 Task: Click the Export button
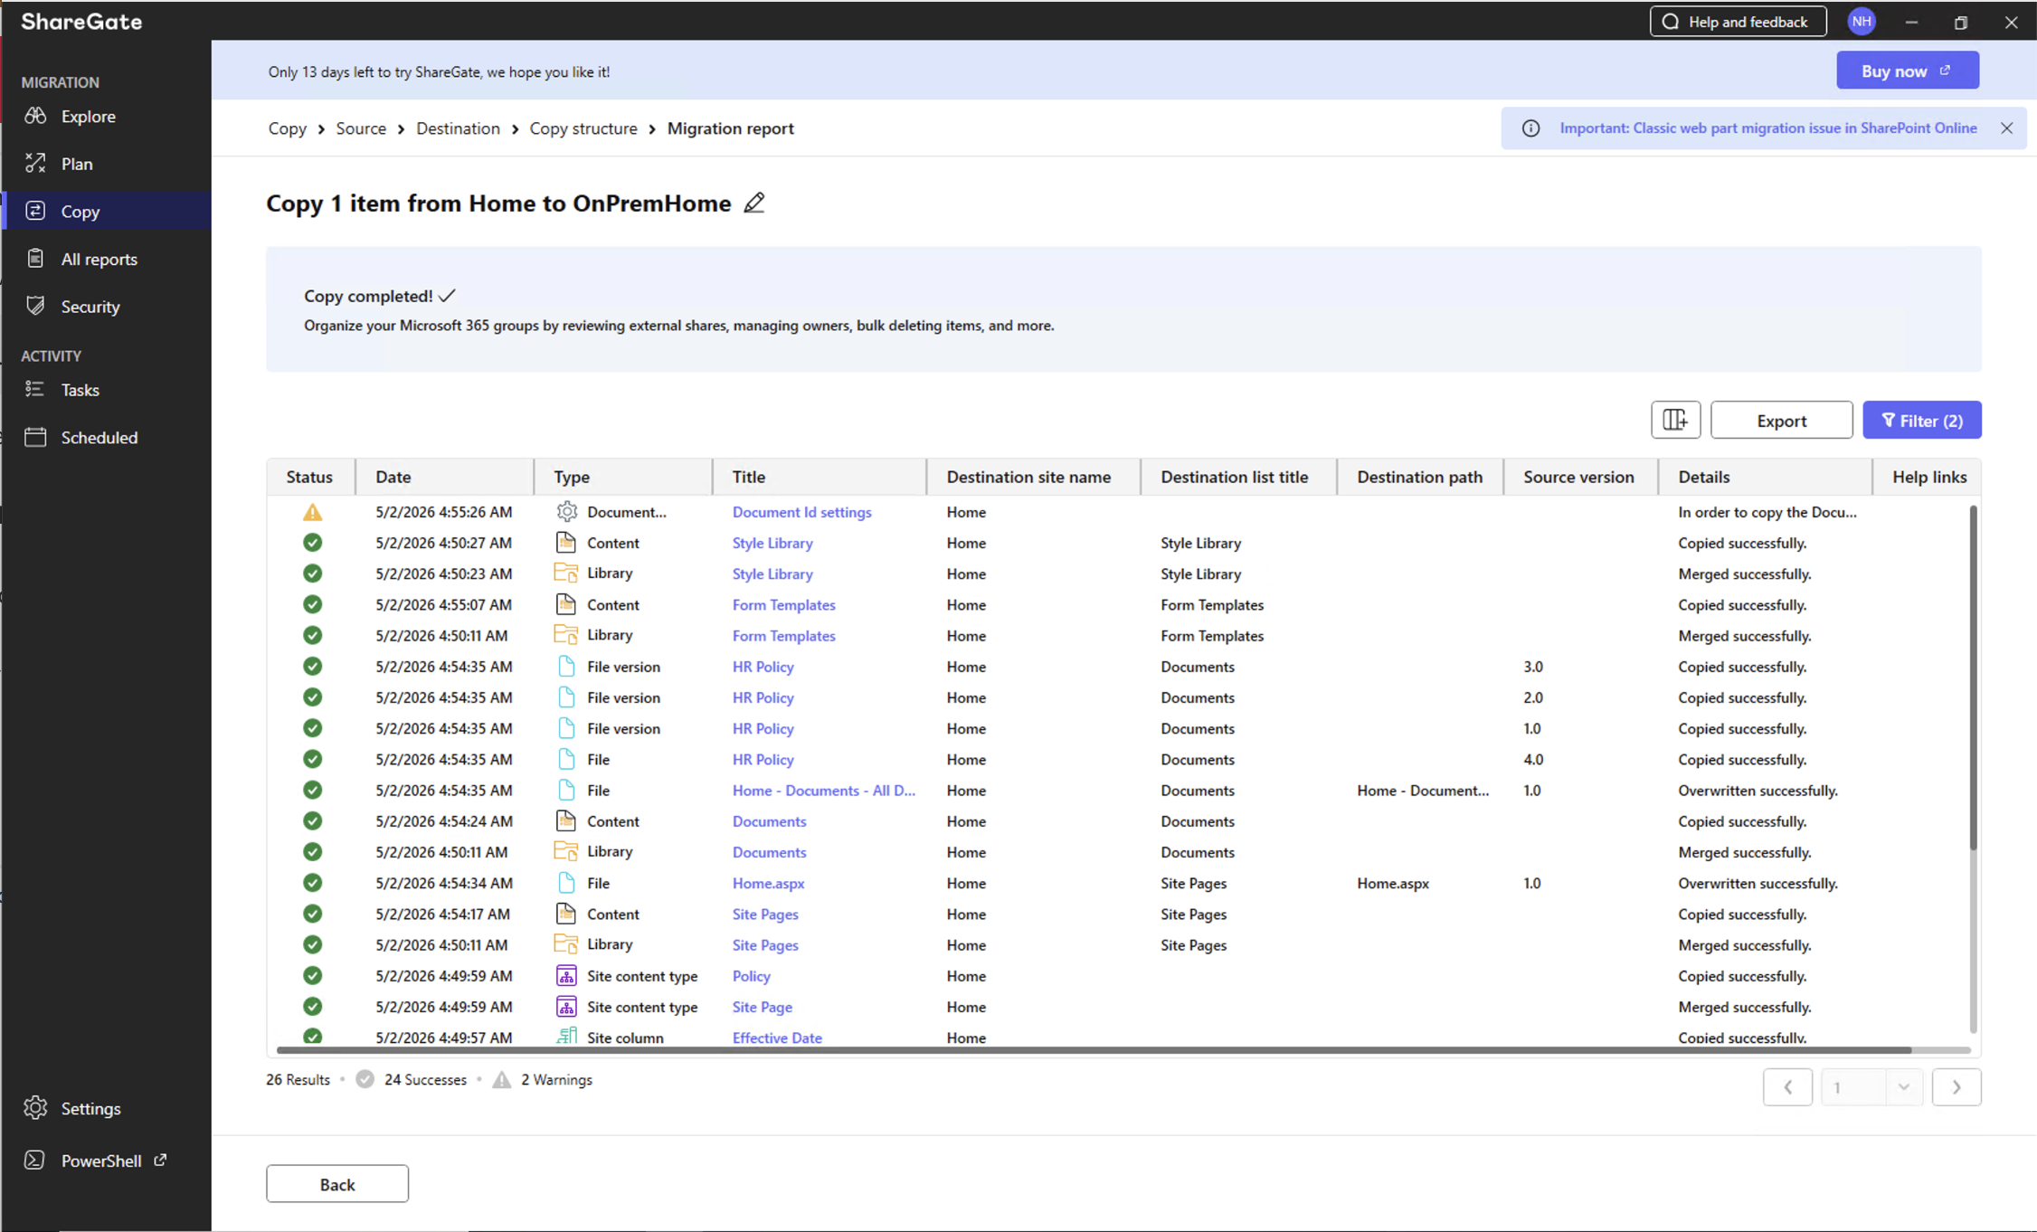(1781, 420)
